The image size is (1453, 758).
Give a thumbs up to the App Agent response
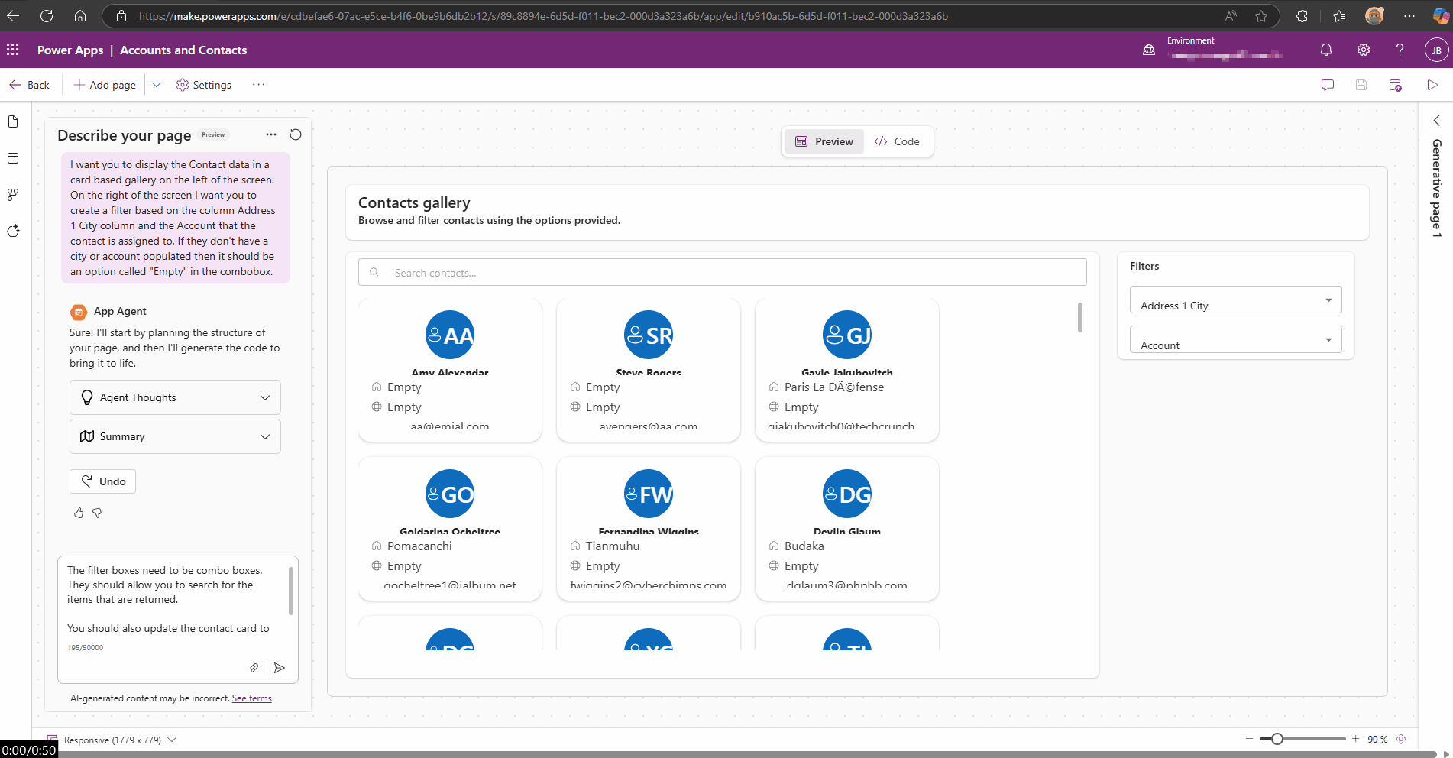tap(79, 513)
